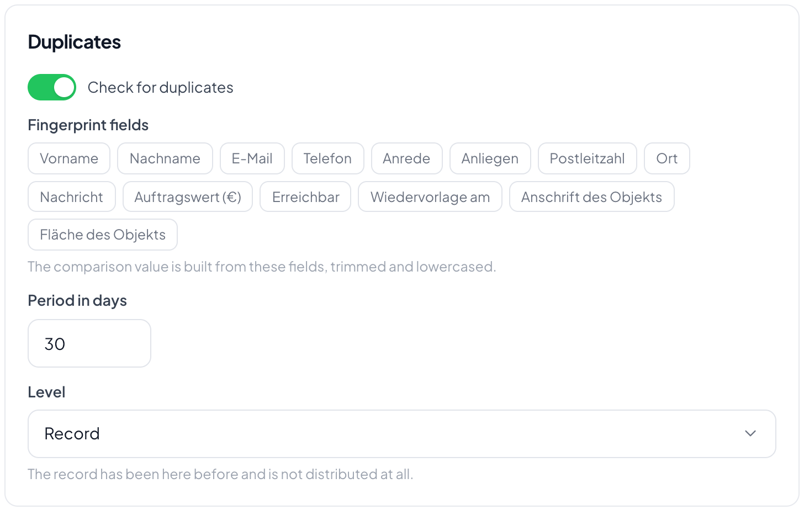Screen dimensions: 804x510
Task: Click the Duplicates section heading
Action: coord(75,42)
